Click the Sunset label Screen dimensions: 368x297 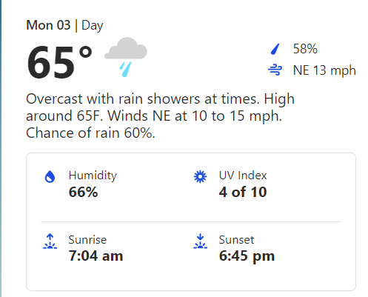click(236, 240)
